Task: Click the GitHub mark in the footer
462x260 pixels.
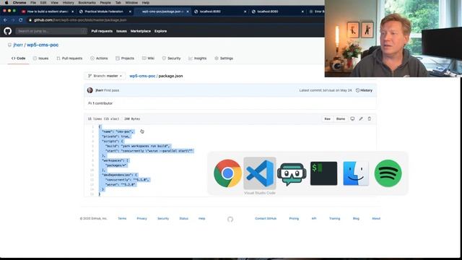Action: pos(230,219)
